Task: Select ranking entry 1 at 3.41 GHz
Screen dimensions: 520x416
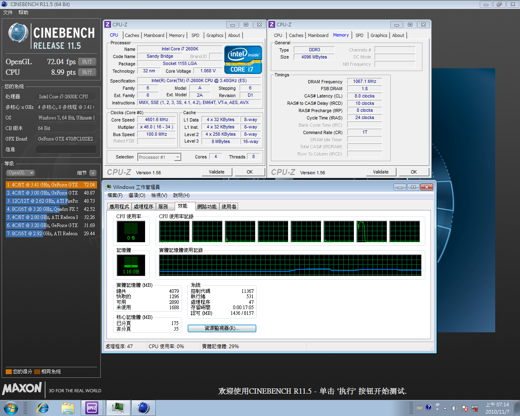Action: (51, 185)
